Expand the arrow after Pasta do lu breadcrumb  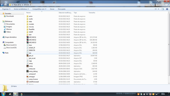[x=22, y=5]
